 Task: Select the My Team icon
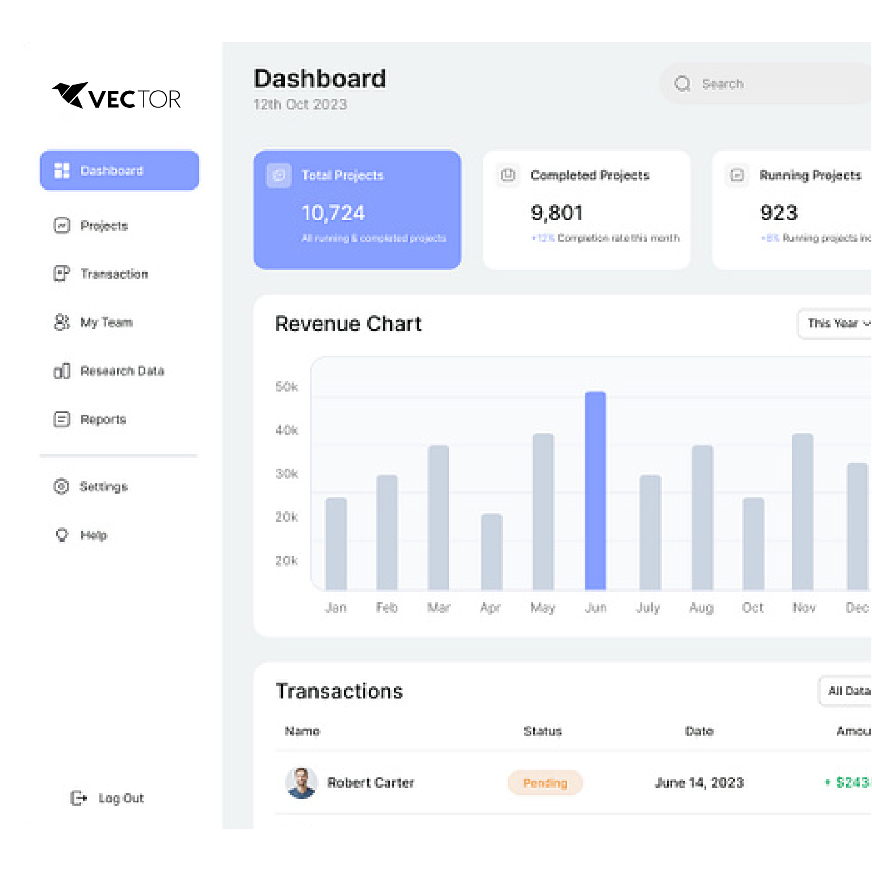[62, 322]
